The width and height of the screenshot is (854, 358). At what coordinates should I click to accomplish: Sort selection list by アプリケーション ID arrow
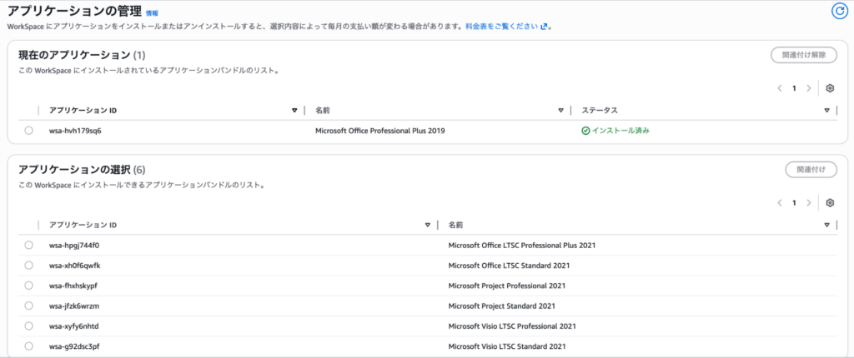point(428,225)
